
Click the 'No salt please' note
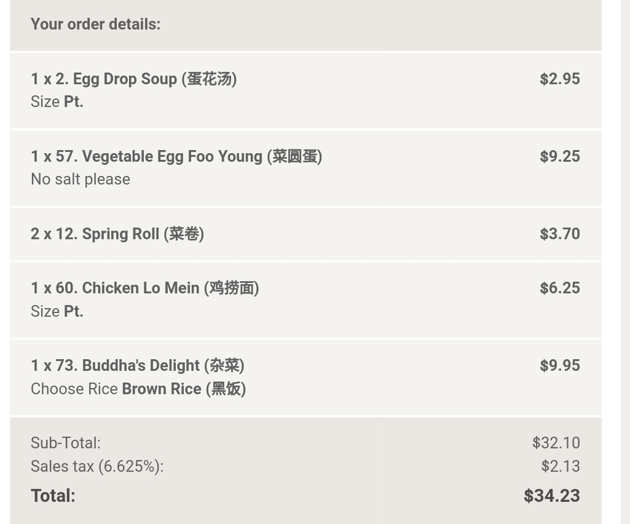(81, 180)
